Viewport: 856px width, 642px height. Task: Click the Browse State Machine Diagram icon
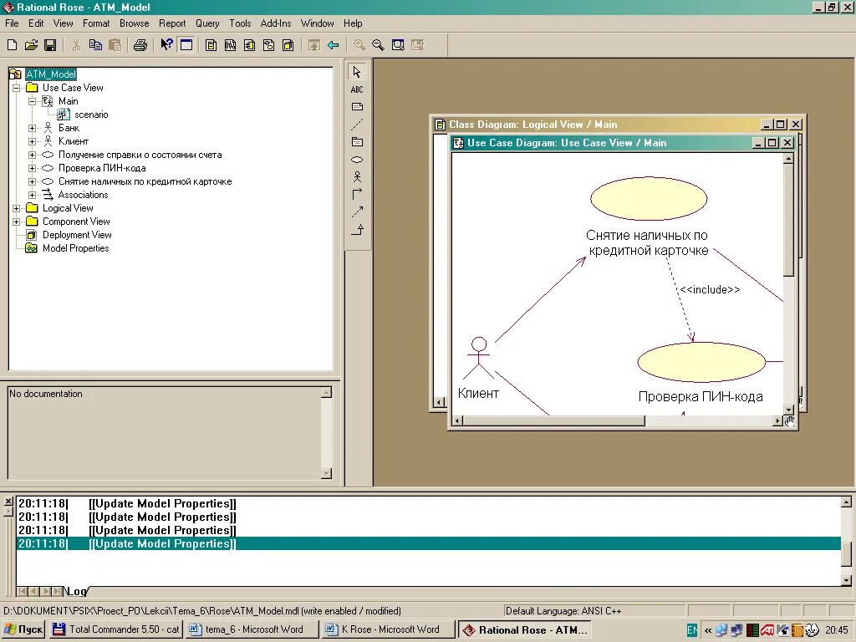(x=268, y=45)
